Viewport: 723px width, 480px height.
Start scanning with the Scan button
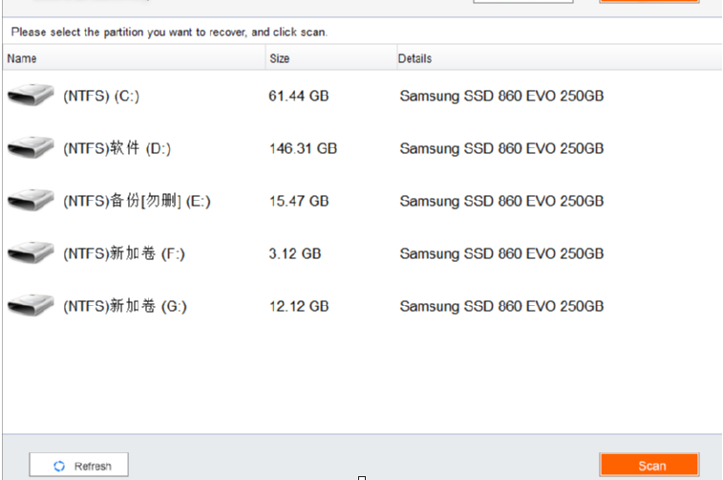click(649, 466)
